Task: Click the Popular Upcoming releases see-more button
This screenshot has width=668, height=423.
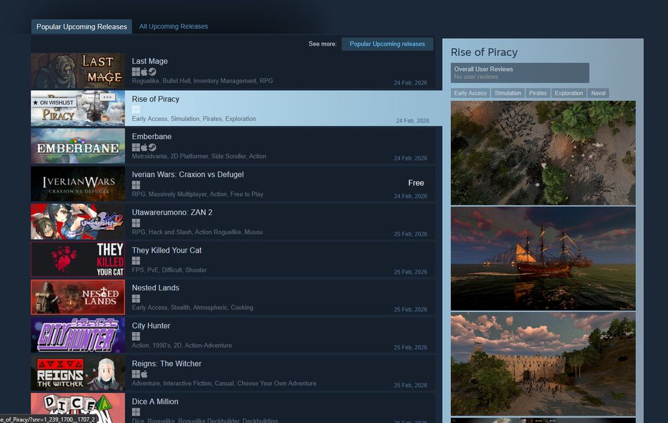Action: [x=387, y=43]
